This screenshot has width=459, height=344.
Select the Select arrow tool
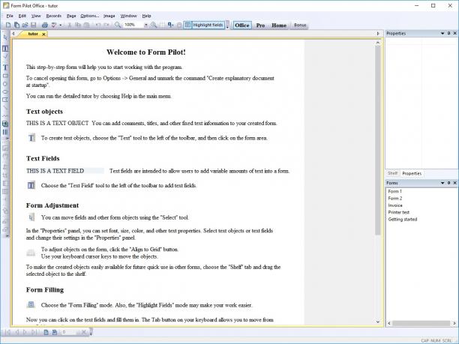coord(5,38)
